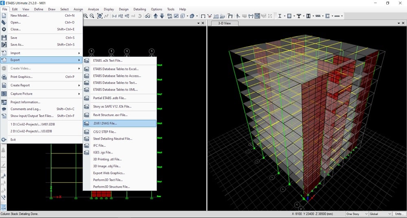The height and width of the screenshot is (218, 407).
Task: Open recent file M01.EDB
Action: (31, 125)
